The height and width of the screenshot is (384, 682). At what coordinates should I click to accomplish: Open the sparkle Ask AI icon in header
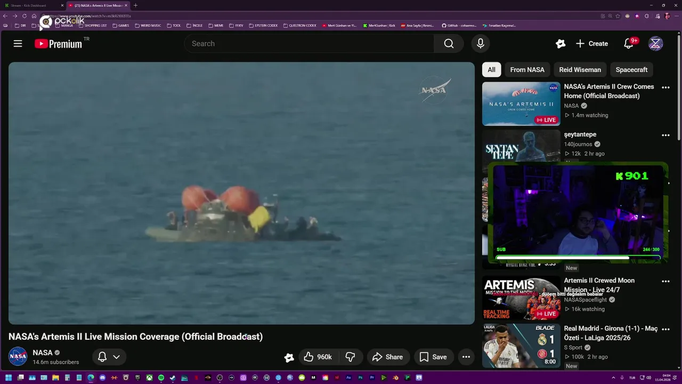[x=561, y=44]
